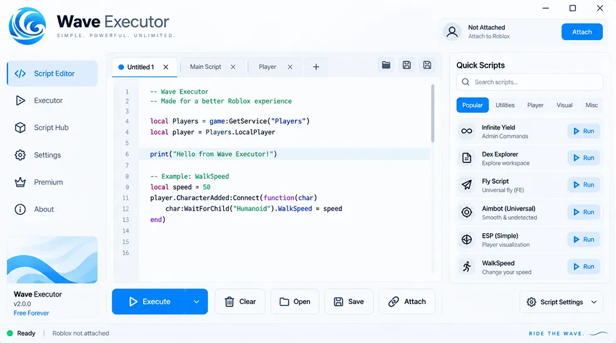Click the 'Not Attached' status text
This screenshot has height=343, width=616.
tap(486, 28)
